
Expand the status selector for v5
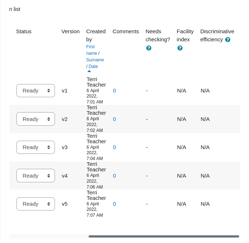pos(36,204)
